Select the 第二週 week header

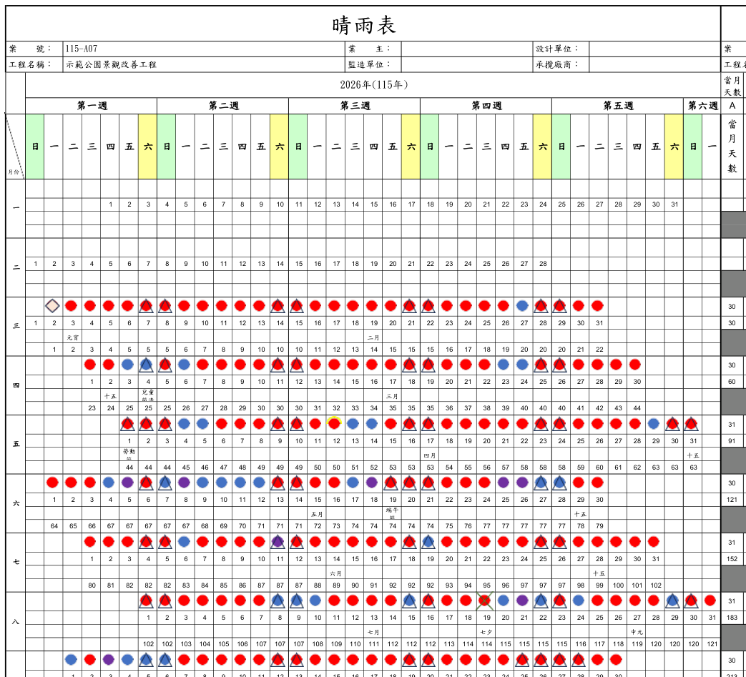(x=223, y=106)
